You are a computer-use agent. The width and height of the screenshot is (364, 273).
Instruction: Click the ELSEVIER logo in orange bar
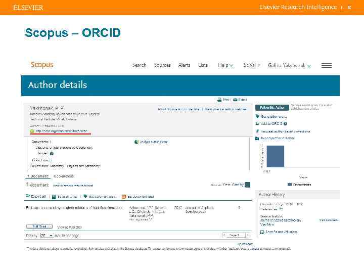point(28,8)
